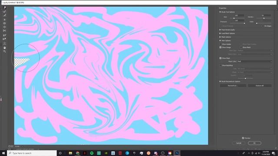This screenshot has height=156, width=278.
Task: Select the Forward Warp tool
Action: 4,8
